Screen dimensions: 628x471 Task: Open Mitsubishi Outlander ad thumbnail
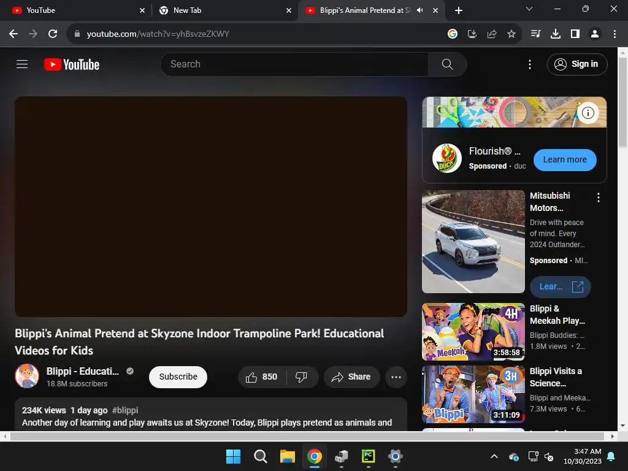pos(473,242)
